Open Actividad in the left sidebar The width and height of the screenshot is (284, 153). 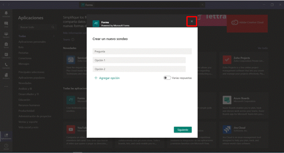6,14
